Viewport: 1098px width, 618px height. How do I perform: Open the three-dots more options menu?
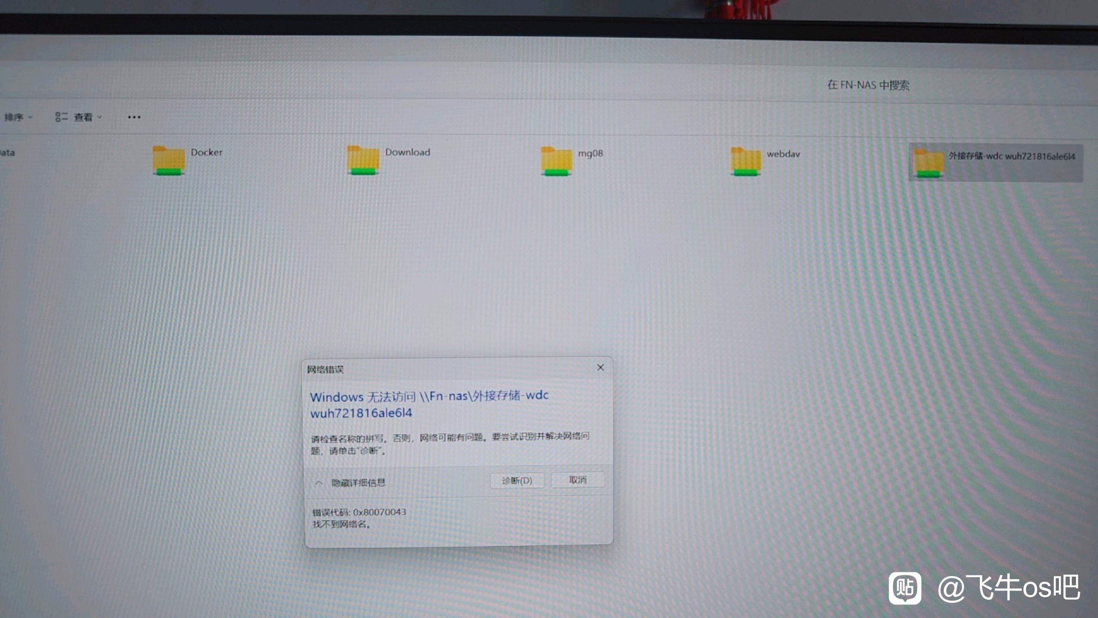(x=134, y=117)
